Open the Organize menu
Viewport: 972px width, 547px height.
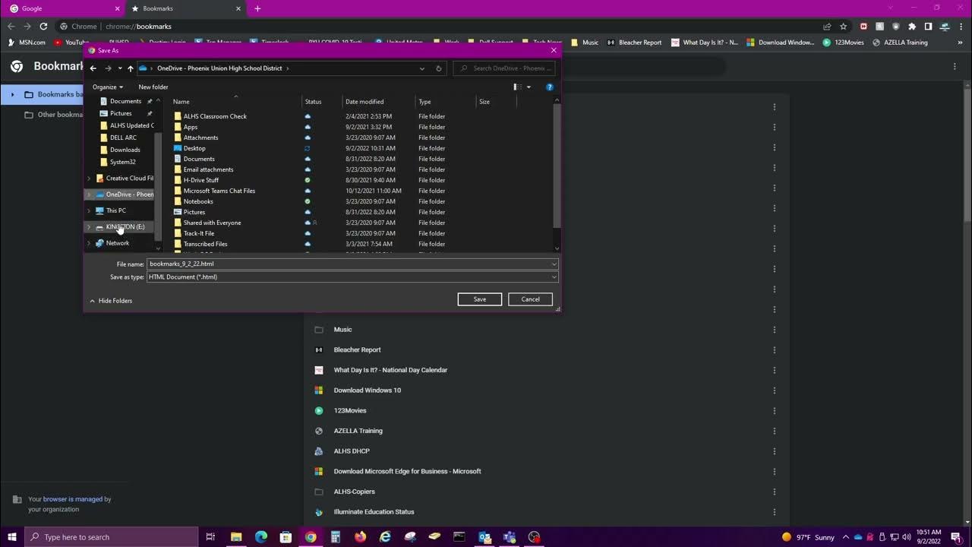point(107,87)
